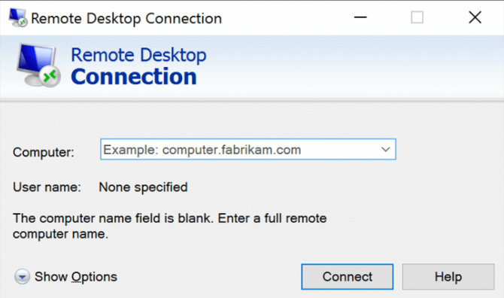504x298 pixels.
Task: Click the green arrows badge on monitor icon
Action: (x=50, y=77)
